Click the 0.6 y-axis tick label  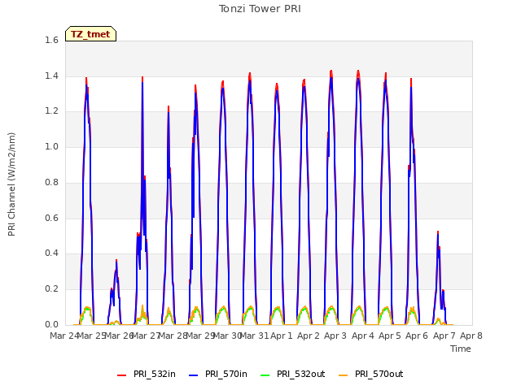point(51,218)
